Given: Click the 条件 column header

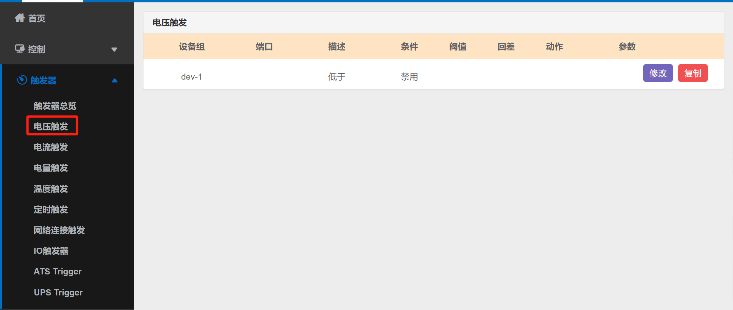Looking at the screenshot, I should tap(409, 46).
